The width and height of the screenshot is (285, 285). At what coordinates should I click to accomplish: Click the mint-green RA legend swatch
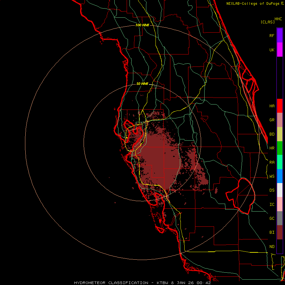(280, 162)
